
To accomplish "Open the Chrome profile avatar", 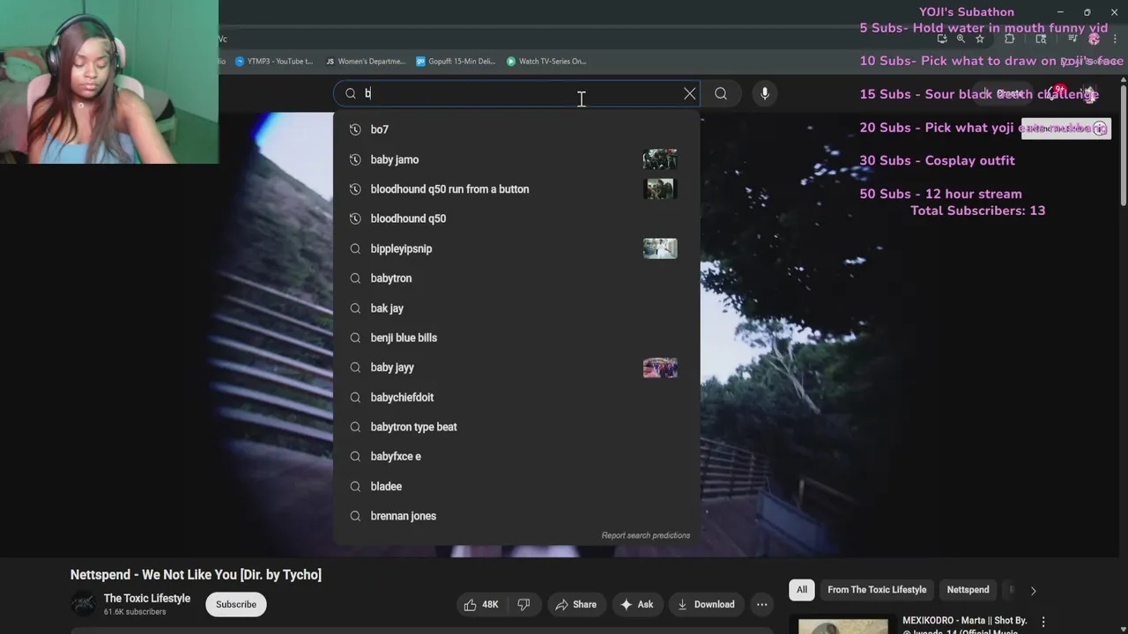I will [x=1095, y=39].
